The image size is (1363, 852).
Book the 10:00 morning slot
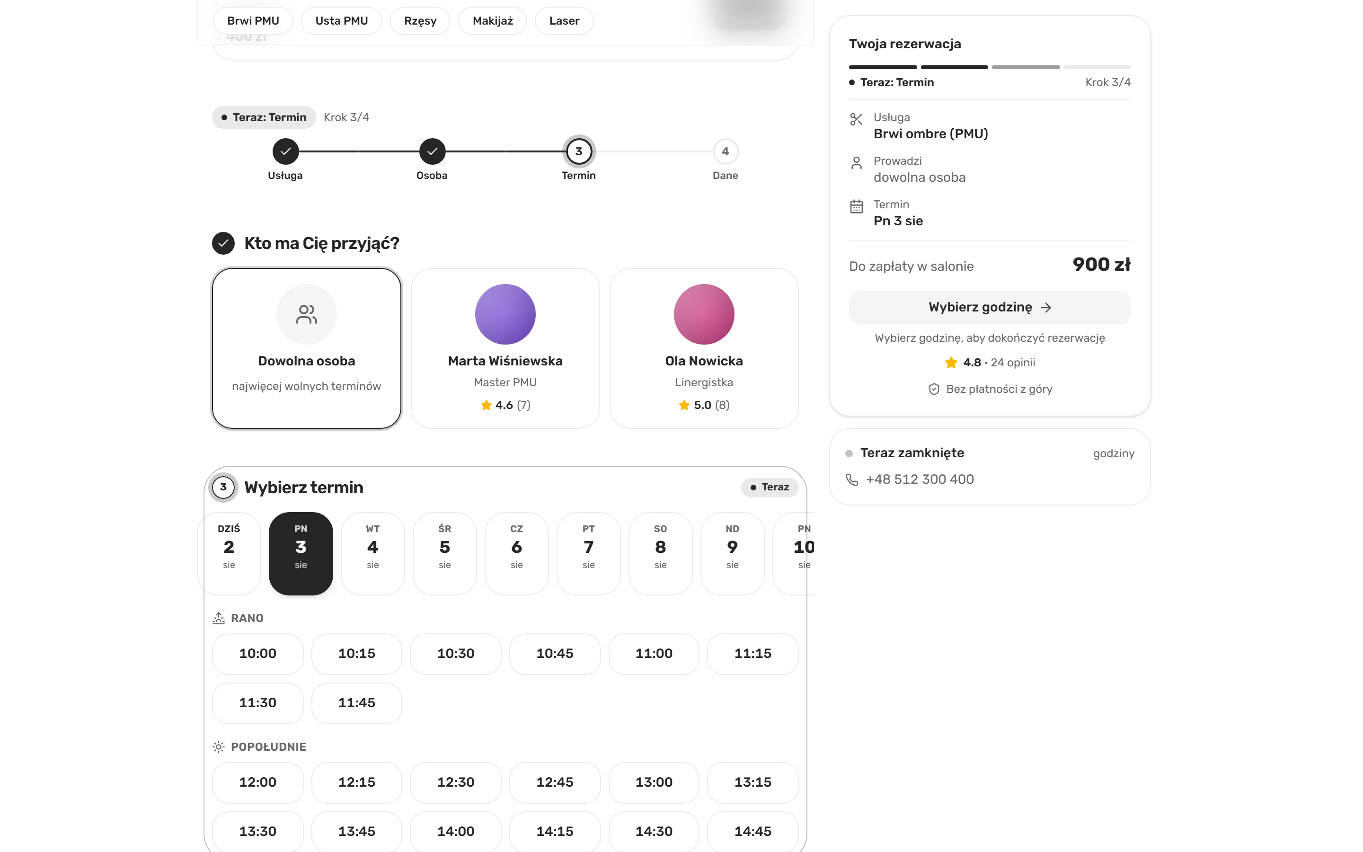257,654
